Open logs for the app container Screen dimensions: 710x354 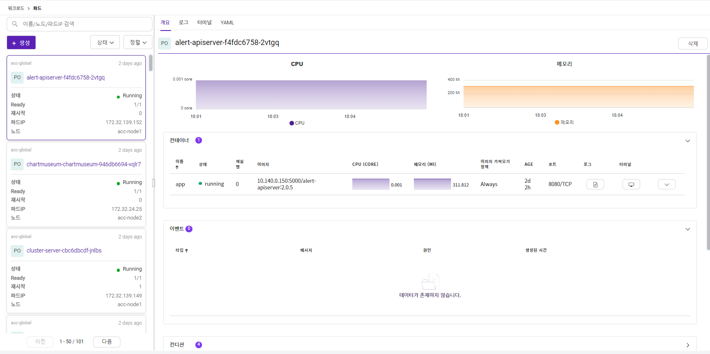pos(595,184)
